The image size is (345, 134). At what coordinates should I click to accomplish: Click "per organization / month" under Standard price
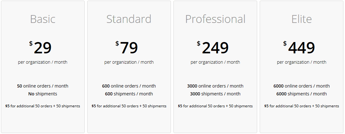(129, 62)
